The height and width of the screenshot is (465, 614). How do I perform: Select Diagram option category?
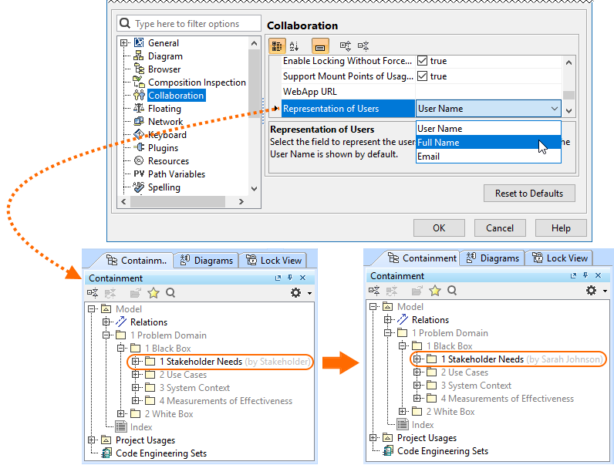(x=165, y=56)
